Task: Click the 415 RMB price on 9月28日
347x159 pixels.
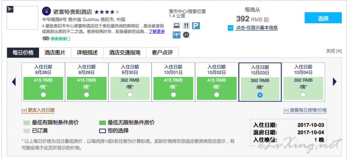Action: [43, 80]
